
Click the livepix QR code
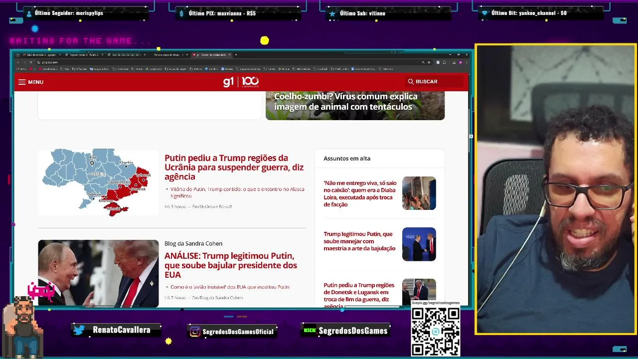(436, 331)
